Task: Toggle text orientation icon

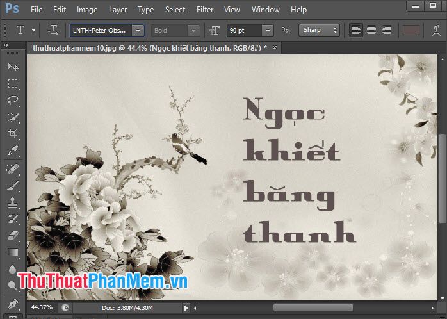Action: point(53,30)
